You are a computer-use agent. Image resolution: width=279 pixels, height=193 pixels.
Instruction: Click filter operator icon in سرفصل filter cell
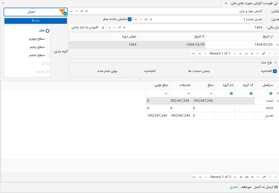click(271, 93)
